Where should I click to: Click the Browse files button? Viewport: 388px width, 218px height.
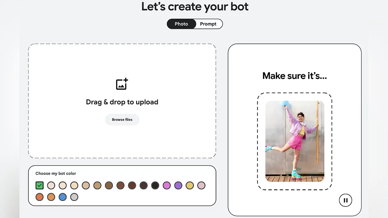tap(122, 119)
